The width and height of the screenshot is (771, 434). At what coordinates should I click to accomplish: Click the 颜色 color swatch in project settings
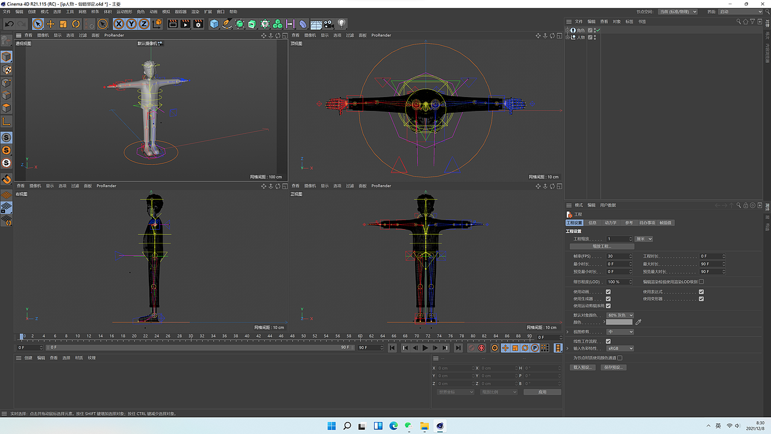[619, 322]
